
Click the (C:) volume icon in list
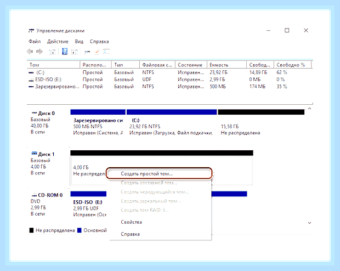31,72
